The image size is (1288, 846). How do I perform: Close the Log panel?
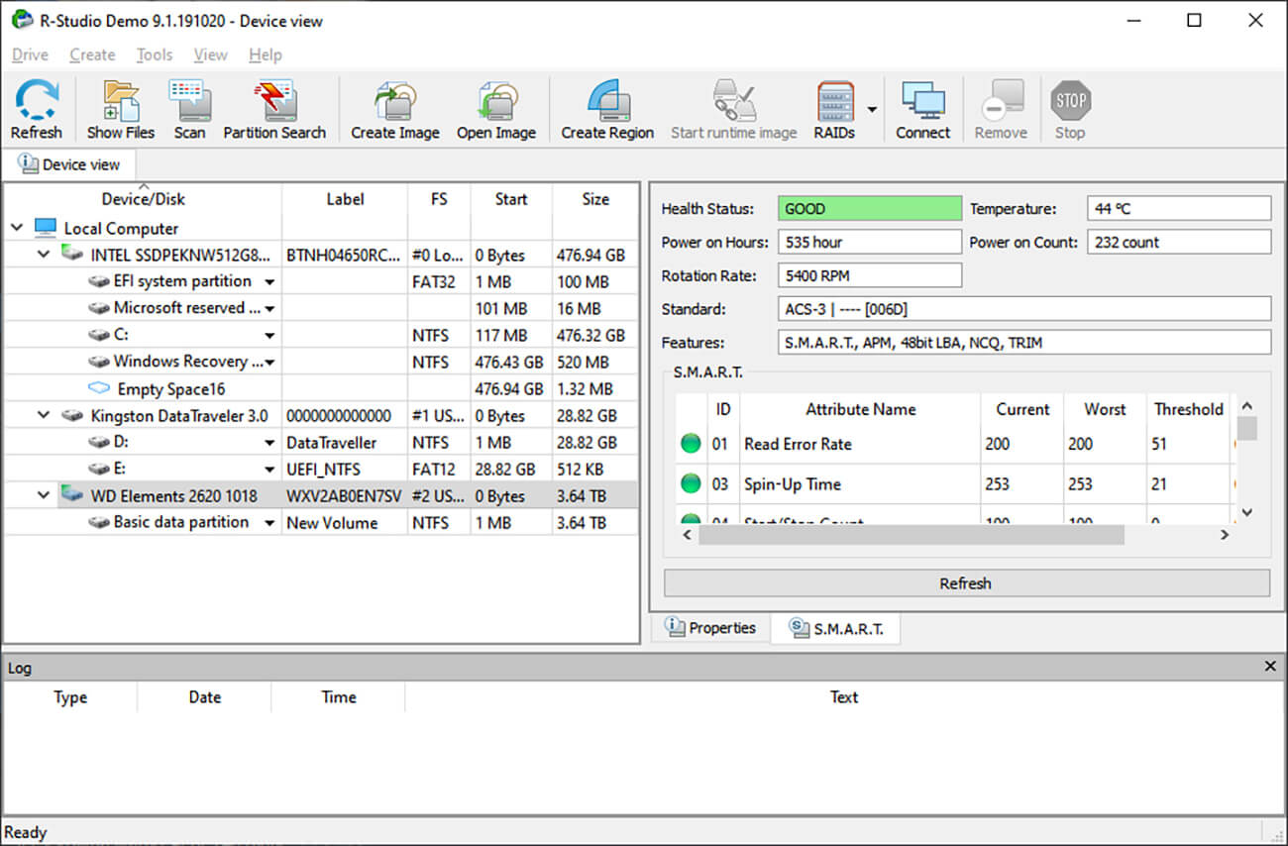coord(1270,666)
